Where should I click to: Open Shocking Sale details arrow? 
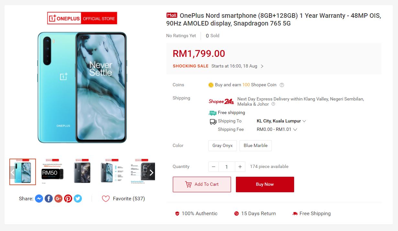tap(262, 66)
